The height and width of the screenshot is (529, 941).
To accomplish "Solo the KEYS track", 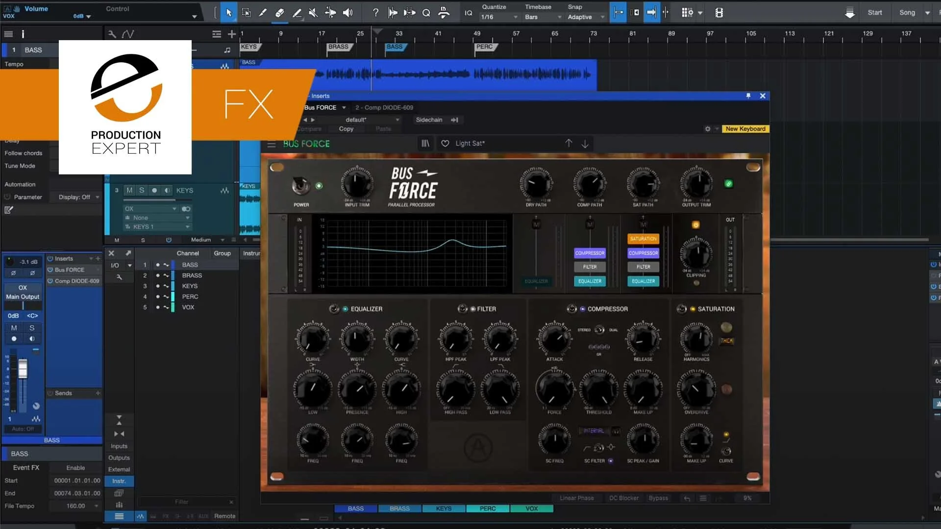I will (142, 191).
